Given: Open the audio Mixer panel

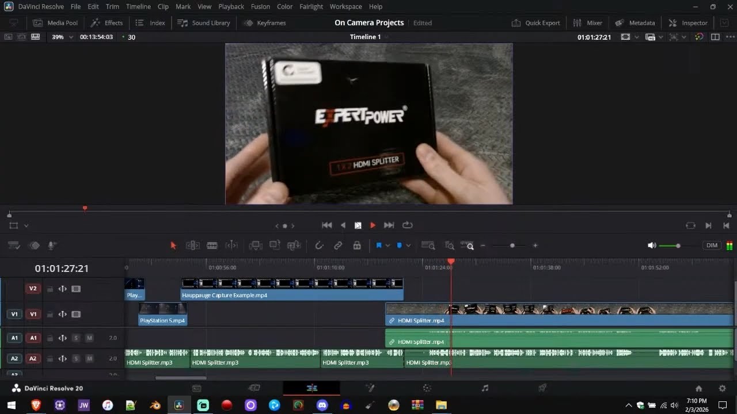Looking at the screenshot, I should pyautogui.click(x=588, y=23).
